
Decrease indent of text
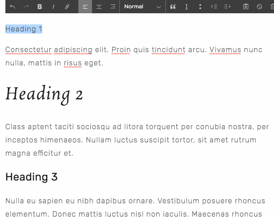click(x=214, y=7)
